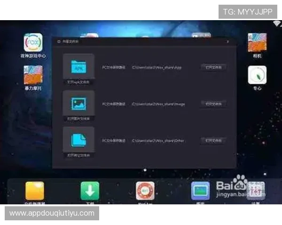Open the yellow file manager dock icon
The image size is (282, 225).
coord(34,191)
